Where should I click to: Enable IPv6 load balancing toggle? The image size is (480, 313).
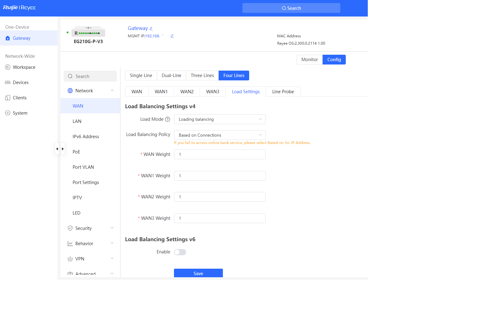[180, 252]
